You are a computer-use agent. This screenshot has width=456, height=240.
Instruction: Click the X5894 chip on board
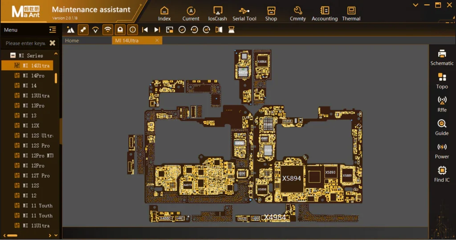(x=292, y=179)
